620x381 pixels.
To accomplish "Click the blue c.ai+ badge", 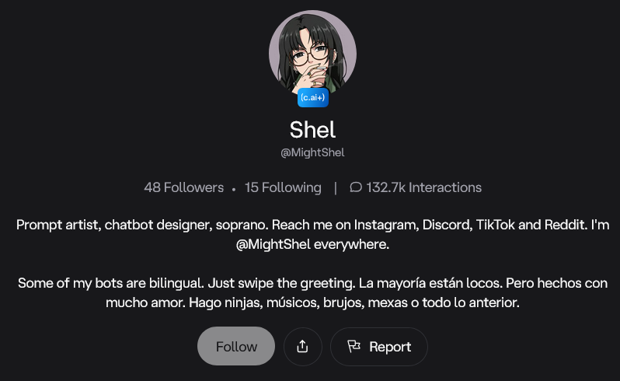I will (x=313, y=97).
